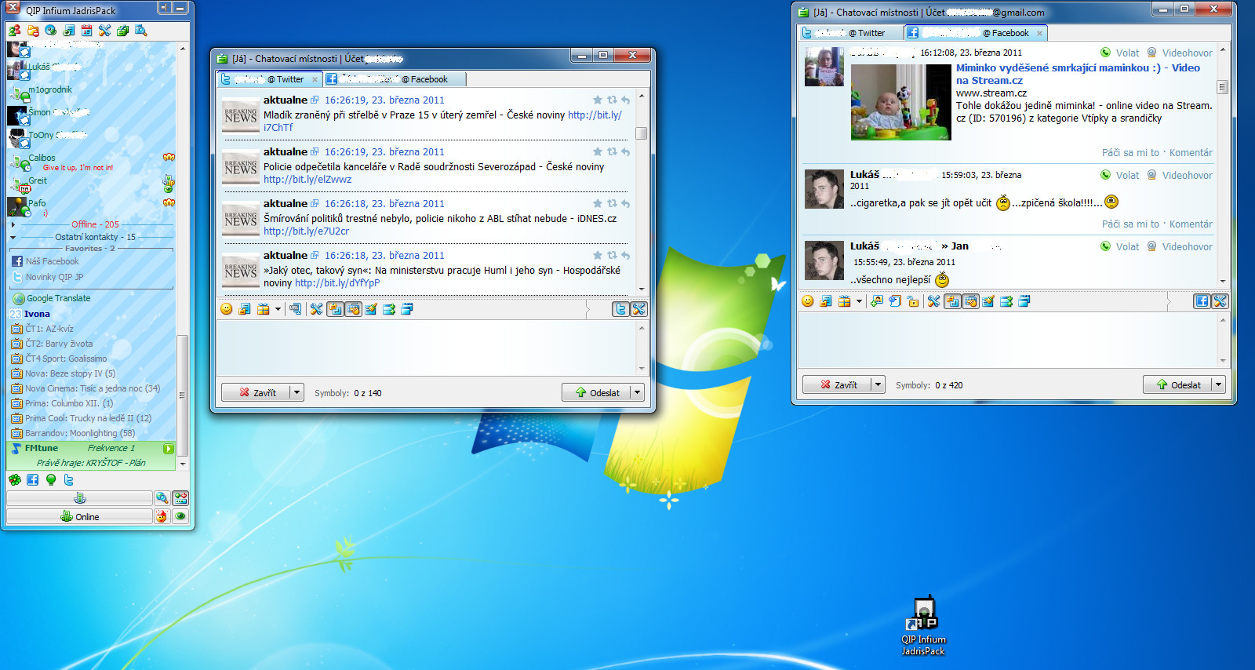This screenshot has width=1255, height=670.
Task: Click the Online status button
Action: [x=79, y=516]
